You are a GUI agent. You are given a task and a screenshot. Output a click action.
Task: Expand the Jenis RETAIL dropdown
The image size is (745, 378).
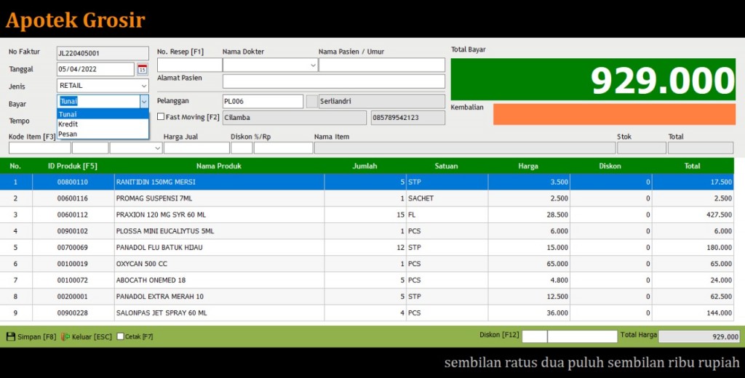143,86
